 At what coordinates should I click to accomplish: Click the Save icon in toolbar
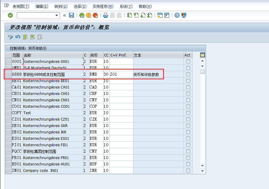71,15
